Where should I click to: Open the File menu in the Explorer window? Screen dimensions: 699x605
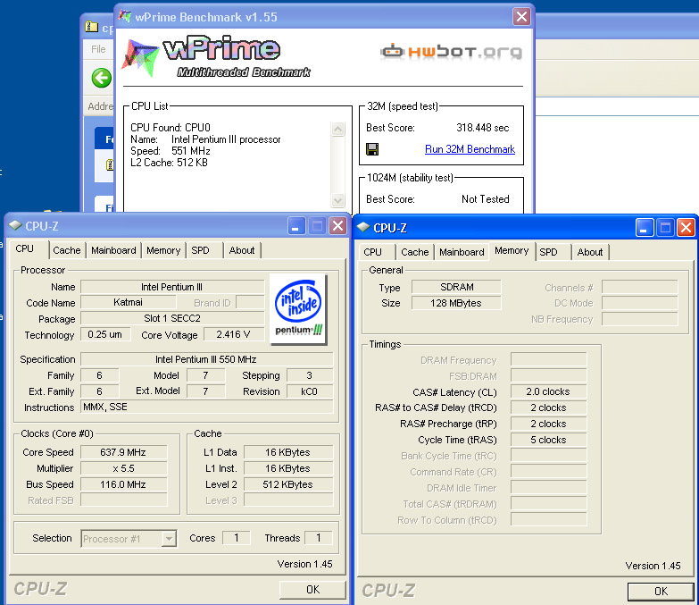click(98, 49)
